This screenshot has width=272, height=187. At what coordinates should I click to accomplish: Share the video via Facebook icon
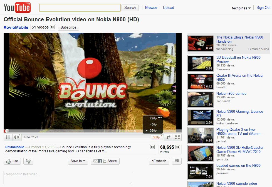(100, 161)
